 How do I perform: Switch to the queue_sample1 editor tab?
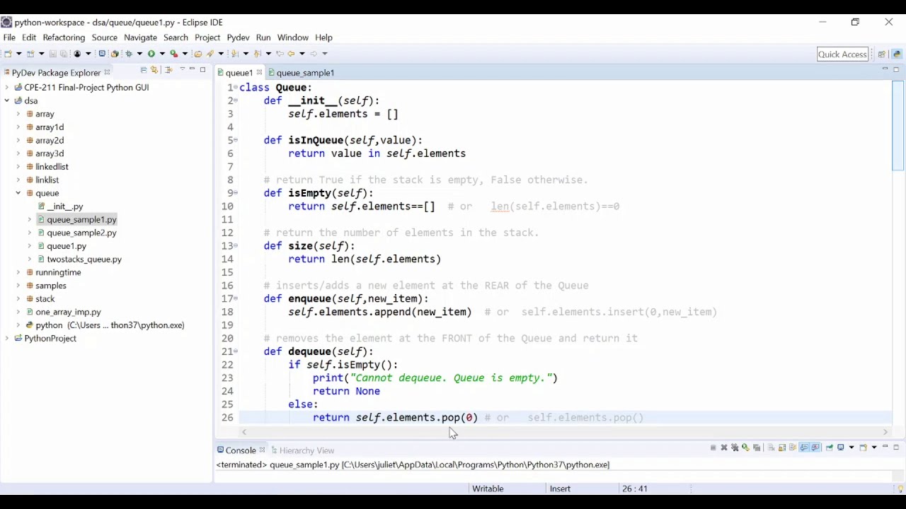coord(305,73)
